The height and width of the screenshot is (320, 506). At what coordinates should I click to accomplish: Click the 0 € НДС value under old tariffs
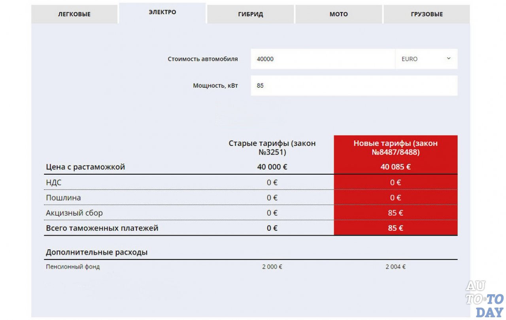[272, 183]
